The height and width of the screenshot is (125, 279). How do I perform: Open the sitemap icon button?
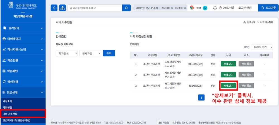click(62, 8)
